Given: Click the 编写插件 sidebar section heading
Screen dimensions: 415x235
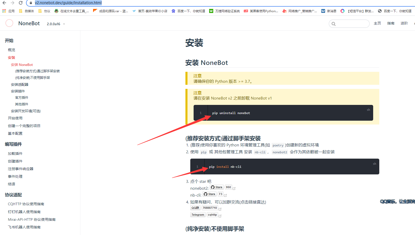Looking at the screenshot, I should (x=13, y=144).
